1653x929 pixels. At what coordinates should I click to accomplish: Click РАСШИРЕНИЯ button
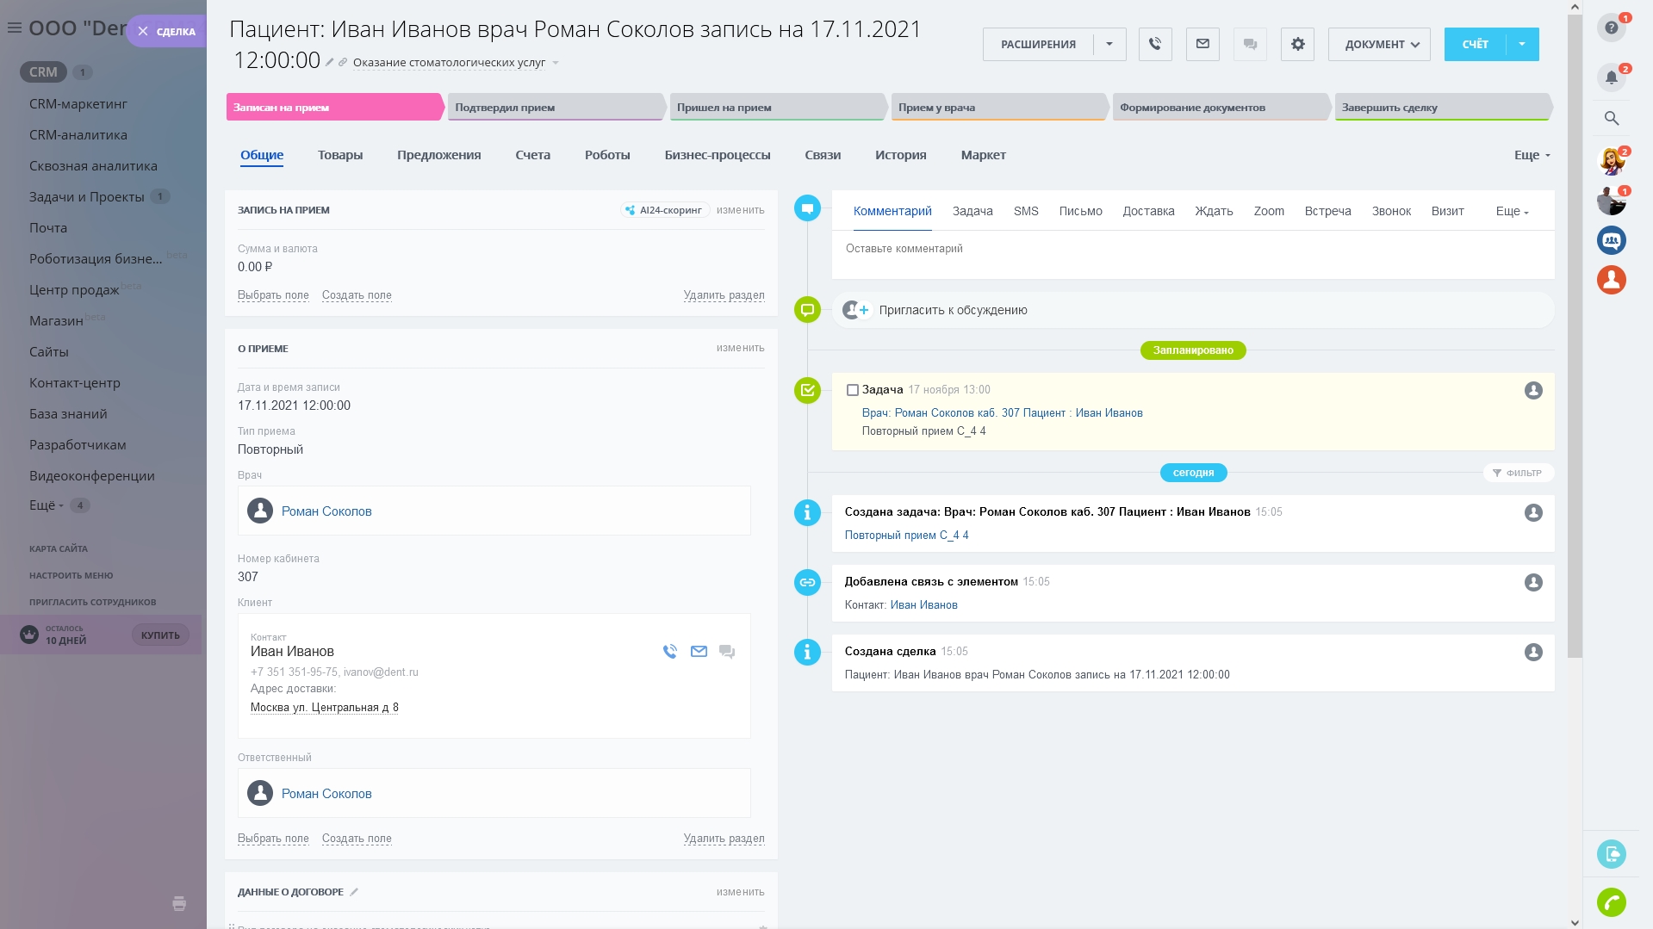pyautogui.click(x=1038, y=44)
